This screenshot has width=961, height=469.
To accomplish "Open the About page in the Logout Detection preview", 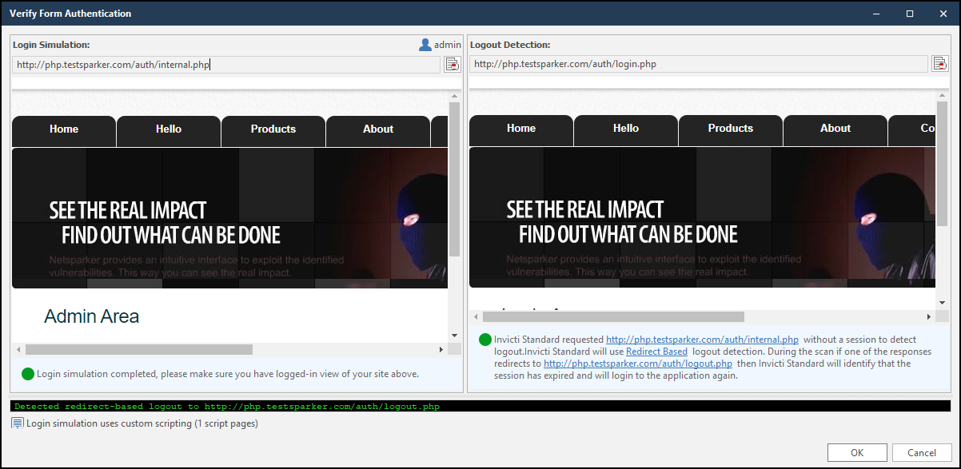I will (x=835, y=129).
